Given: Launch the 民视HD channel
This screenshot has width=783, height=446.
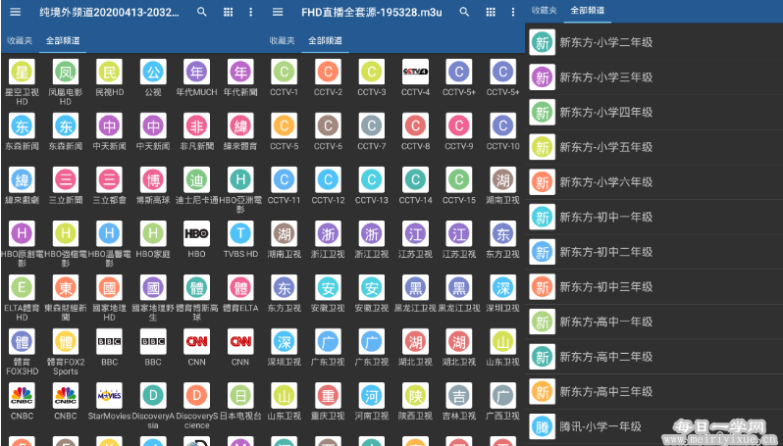Looking at the screenshot, I should coord(109,77).
